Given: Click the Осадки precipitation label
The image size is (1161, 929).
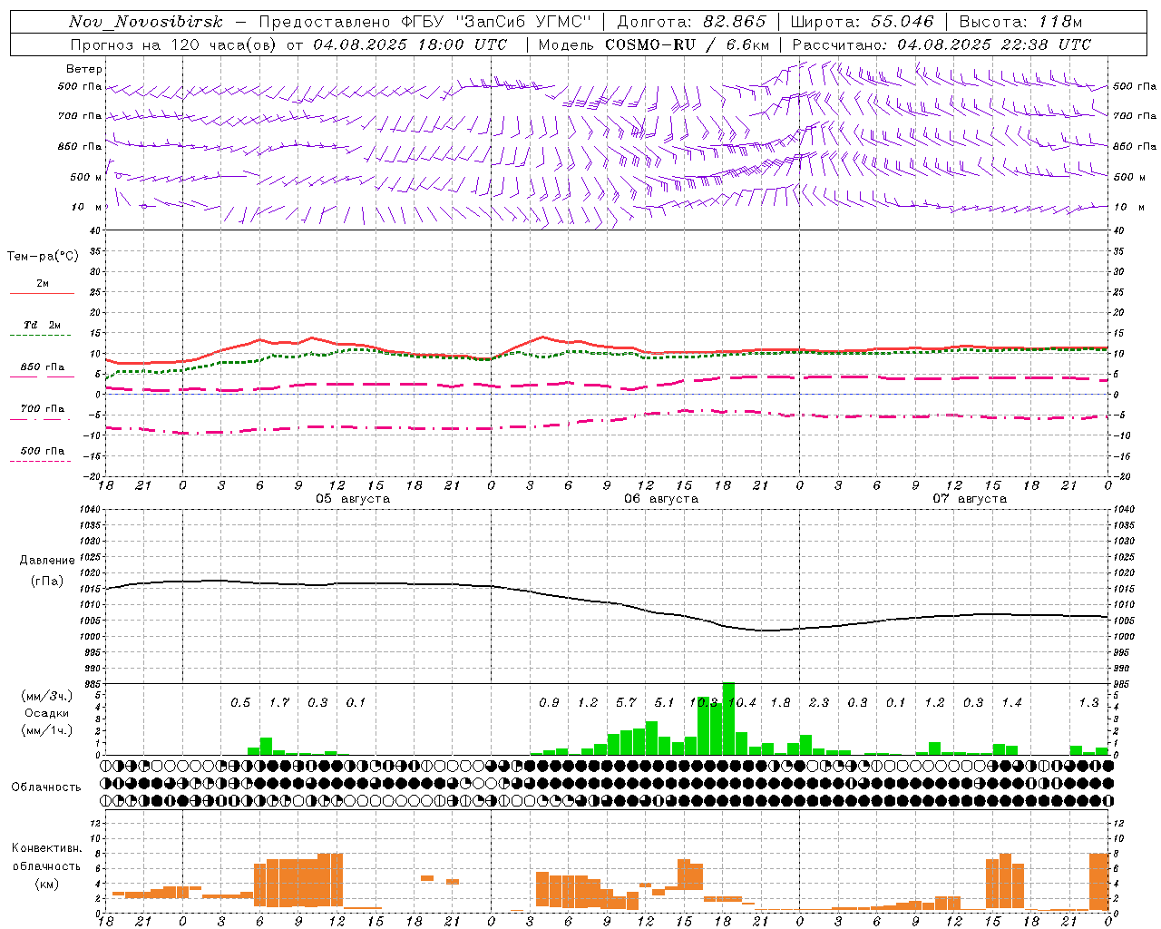Looking at the screenshot, I should point(46,714).
